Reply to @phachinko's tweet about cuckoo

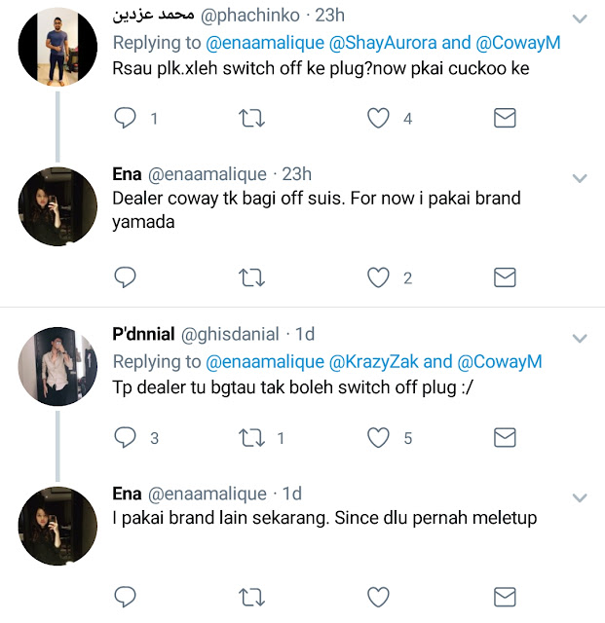point(125,118)
